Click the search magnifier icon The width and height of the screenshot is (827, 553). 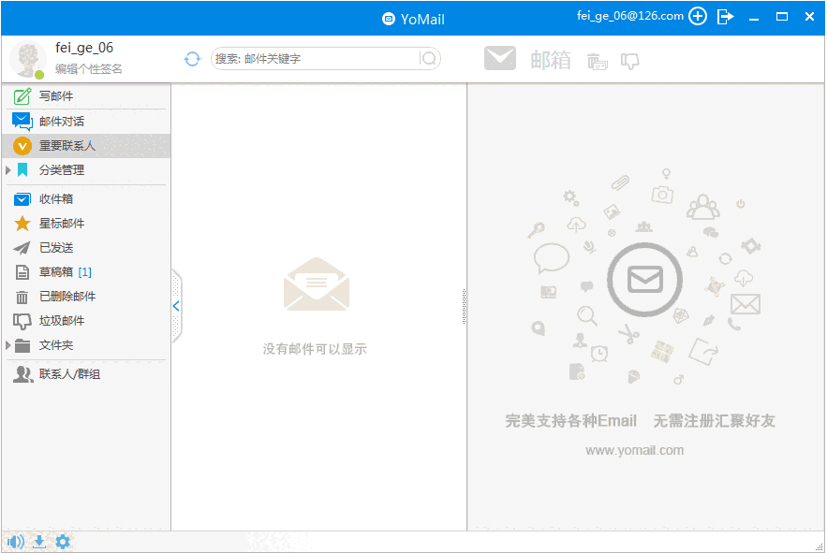click(x=429, y=59)
